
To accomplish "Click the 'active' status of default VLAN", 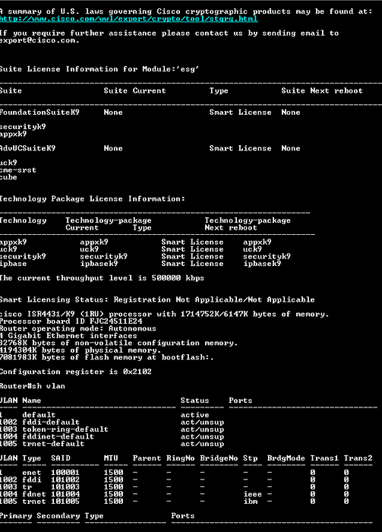I will [x=195, y=415].
